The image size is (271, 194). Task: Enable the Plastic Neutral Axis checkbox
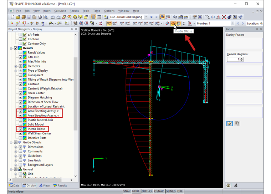tap(20, 120)
